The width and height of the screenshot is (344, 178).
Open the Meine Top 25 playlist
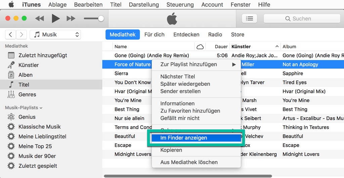tap(51, 146)
